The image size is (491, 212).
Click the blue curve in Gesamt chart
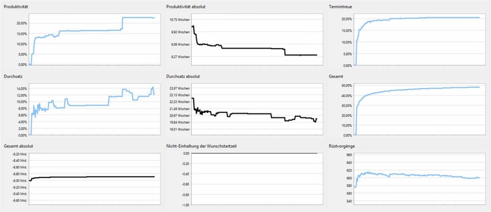point(432,88)
